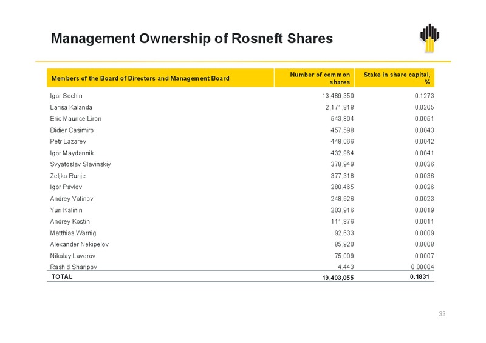Screen dimensions: 486x343
Task: Select share count 448,066
Action: pyautogui.click(x=342, y=141)
